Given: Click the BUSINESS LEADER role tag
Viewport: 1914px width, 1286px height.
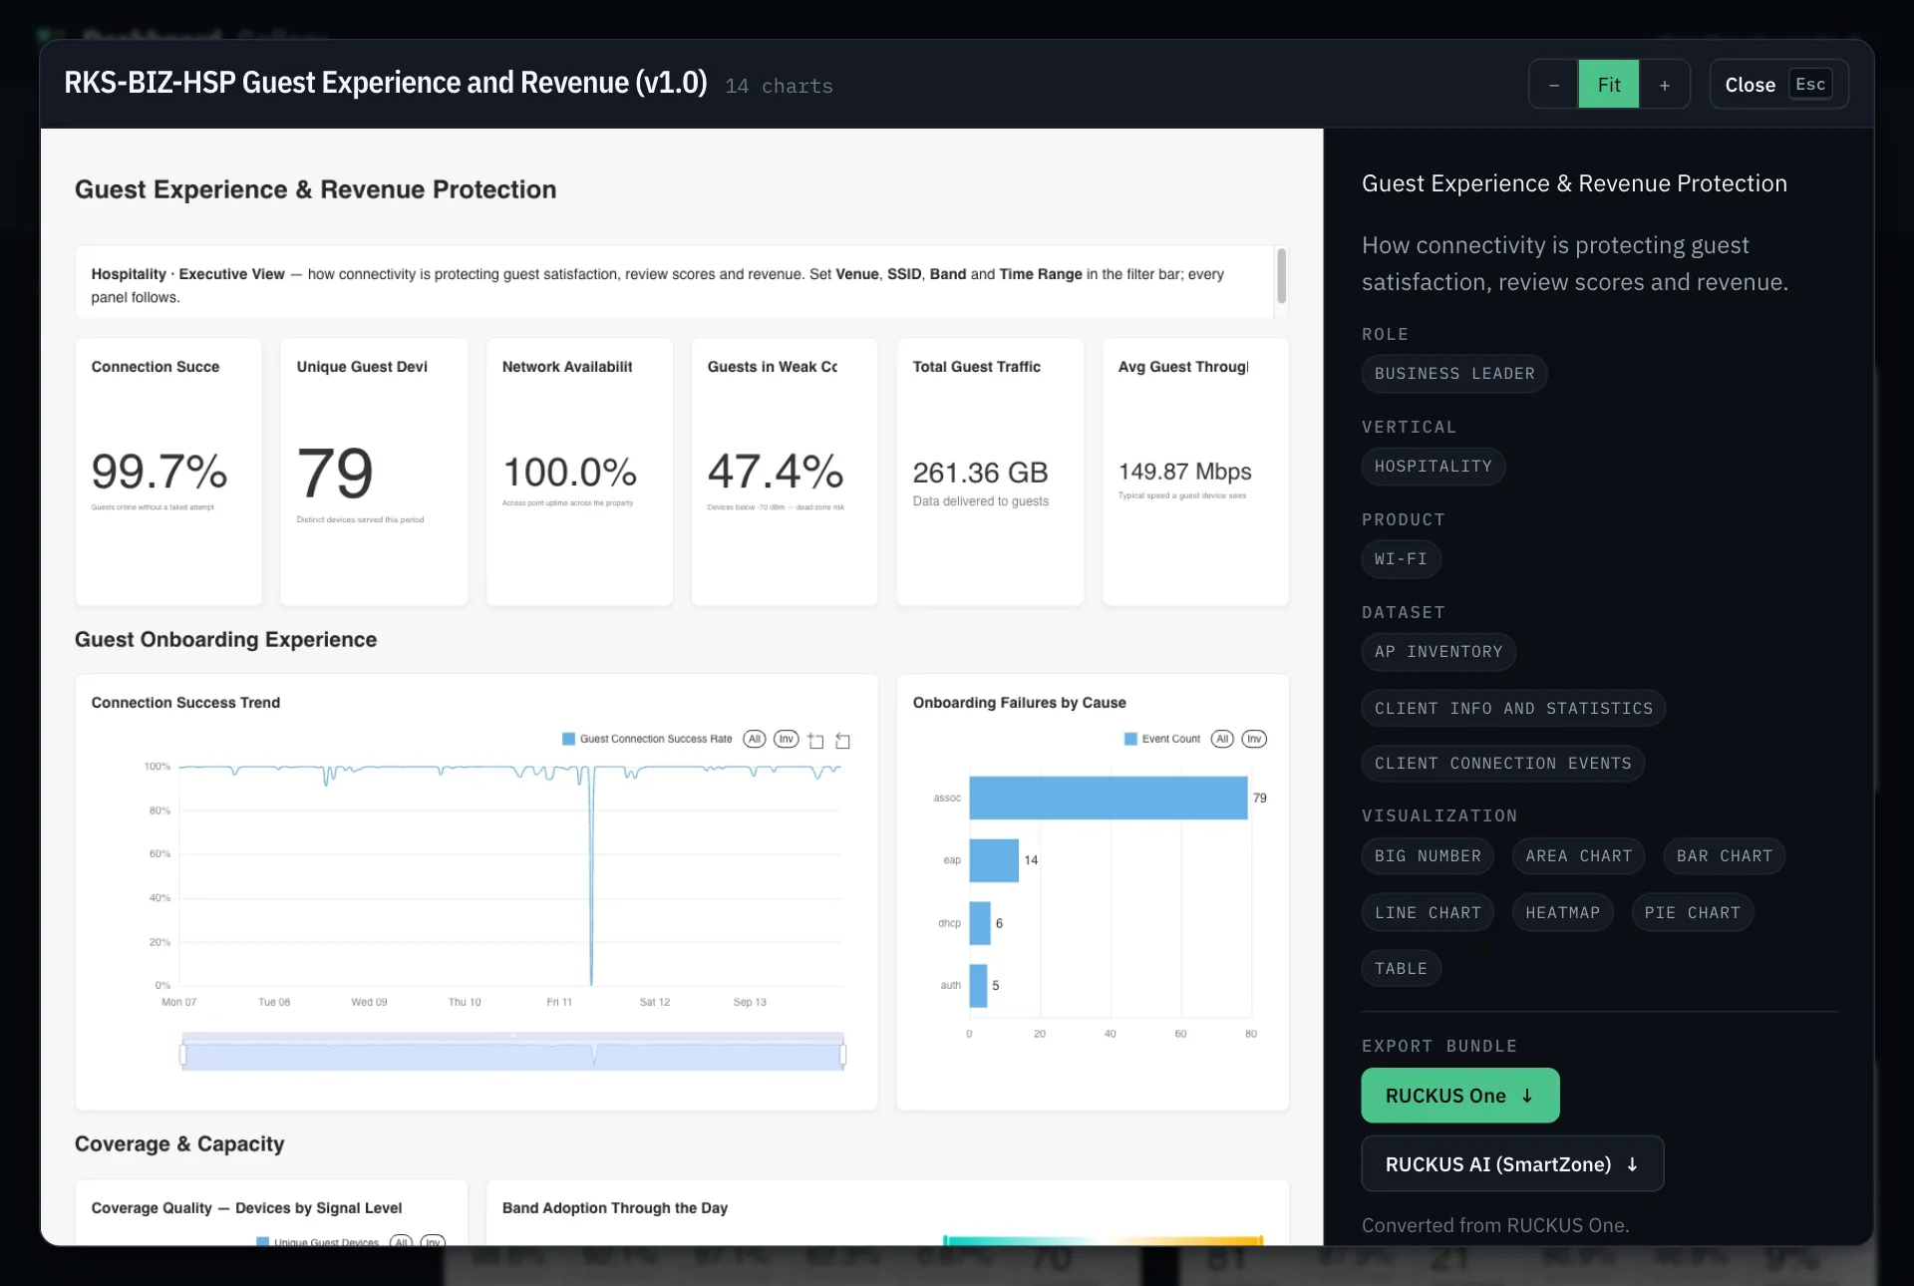Looking at the screenshot, I should pyautogui.click(x=1454, y=374).
